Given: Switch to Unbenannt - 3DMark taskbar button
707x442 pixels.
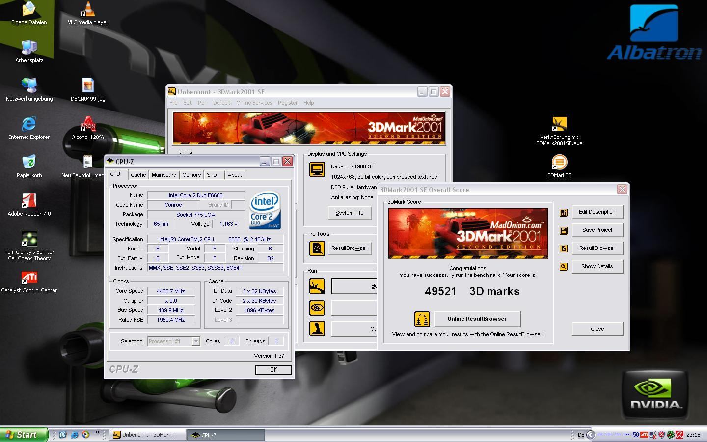Looking at the screenshot, I should (148, 435).
